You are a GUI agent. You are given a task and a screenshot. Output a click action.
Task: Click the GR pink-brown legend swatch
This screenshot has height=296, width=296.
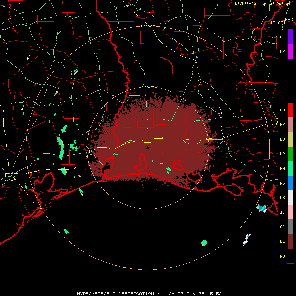(x=290, y=125)
